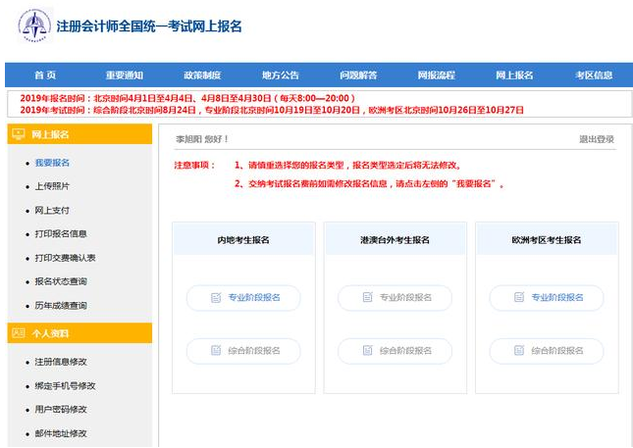Click notice 1 about 报名类型选定后将无法修改
633x448 pixels.
348,165
